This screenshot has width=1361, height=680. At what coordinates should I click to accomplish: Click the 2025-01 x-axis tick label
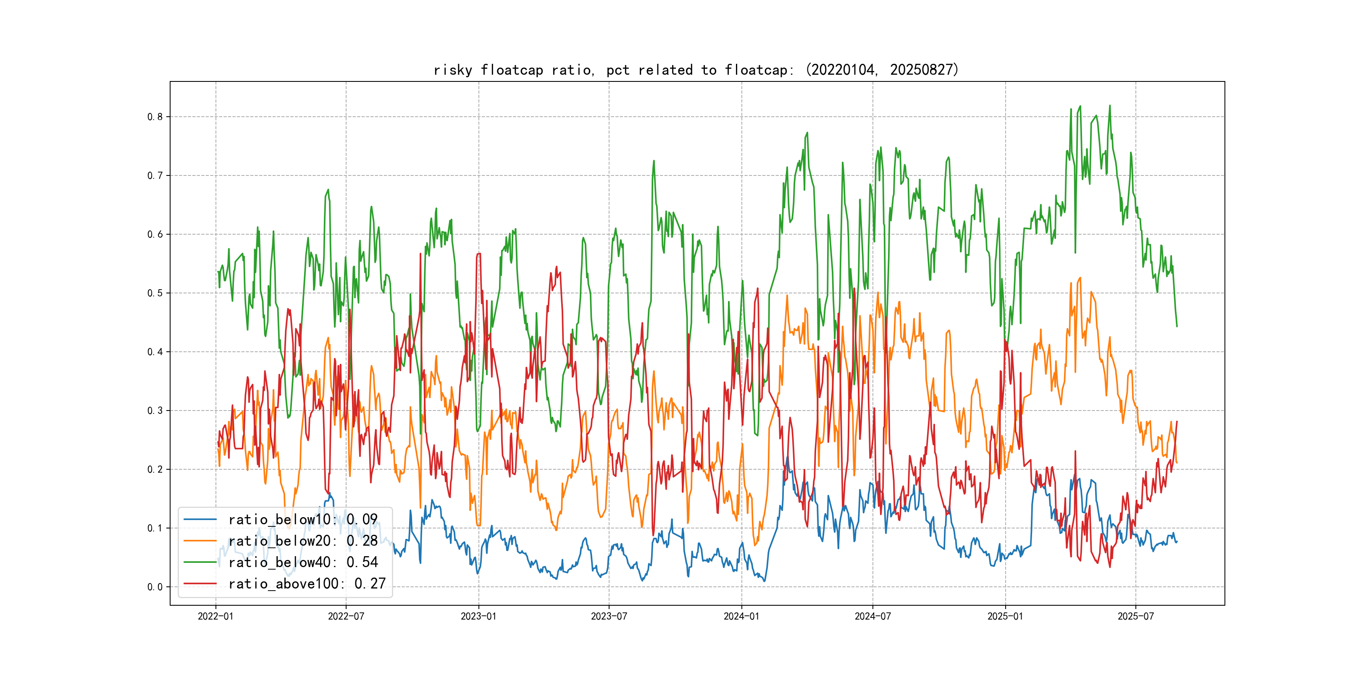pyautogui.click(x=1005, y=616)
